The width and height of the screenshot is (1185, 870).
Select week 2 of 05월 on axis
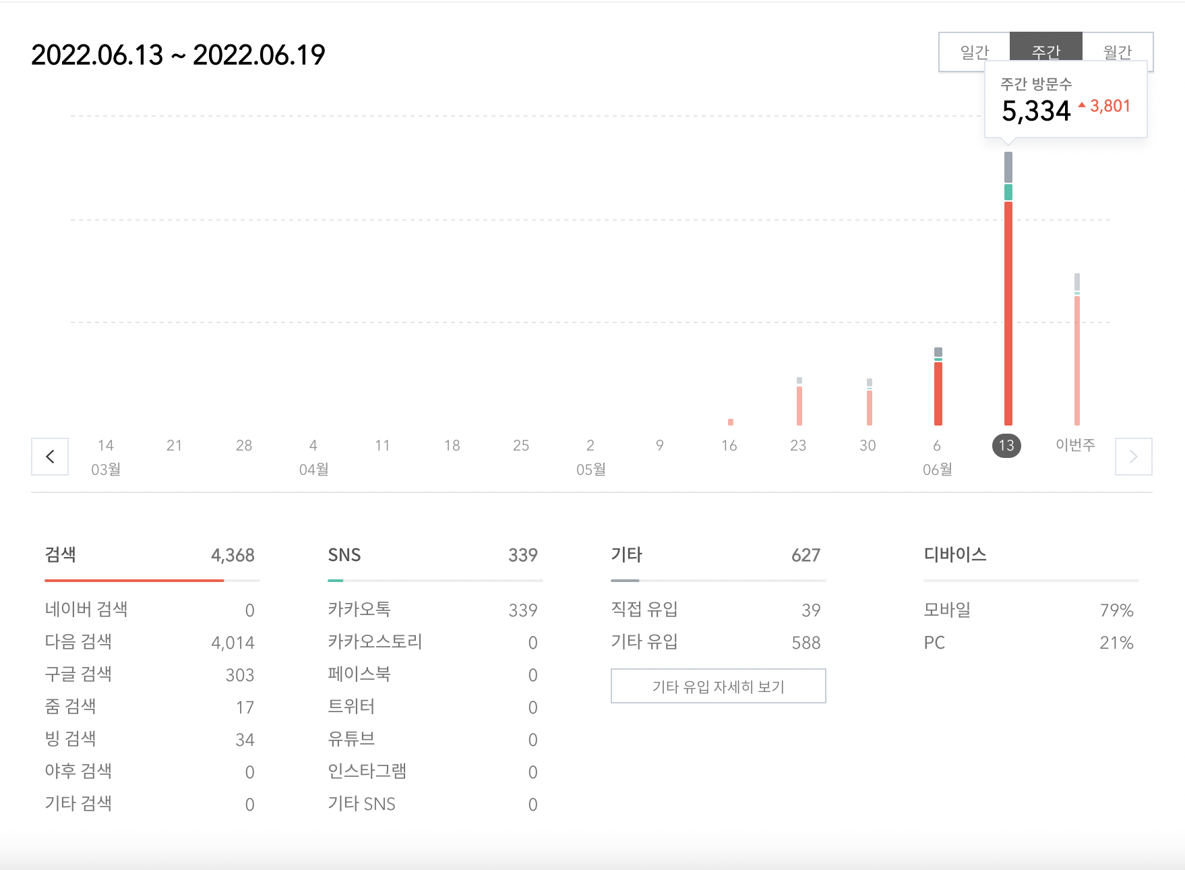pos(590,445)
